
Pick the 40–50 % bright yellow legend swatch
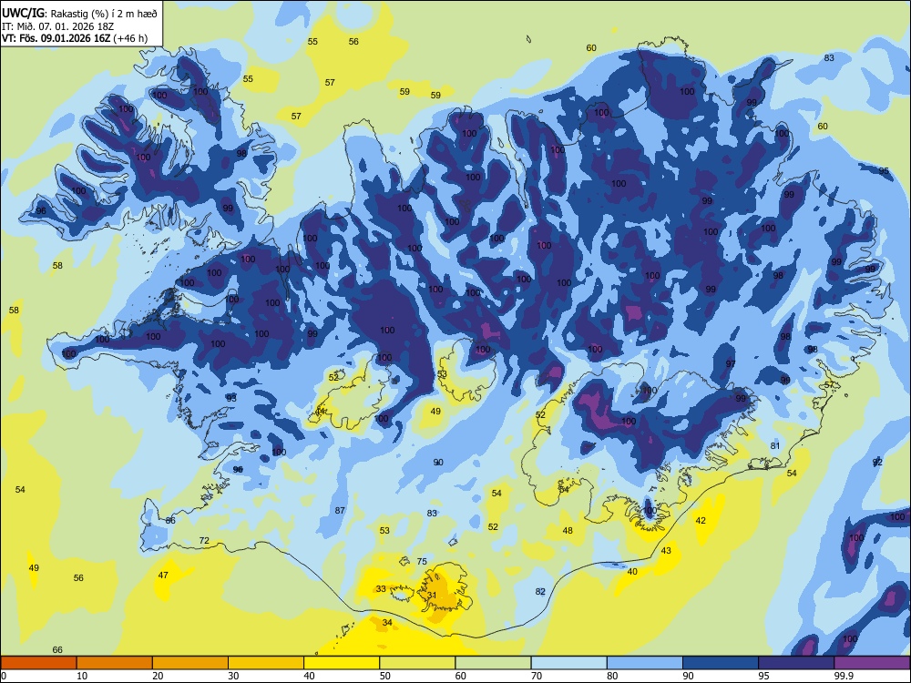342,663
